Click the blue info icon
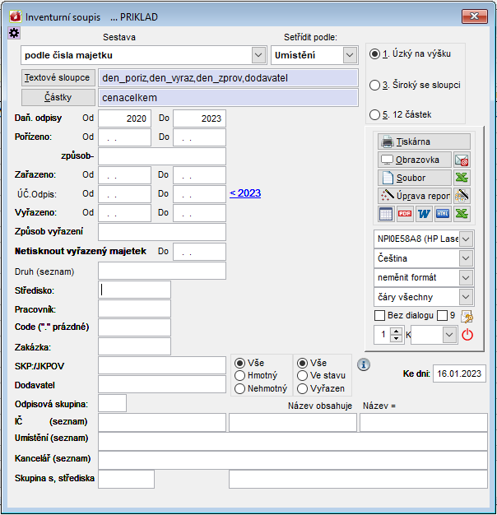497x515 pixels. tap(364, 364)
